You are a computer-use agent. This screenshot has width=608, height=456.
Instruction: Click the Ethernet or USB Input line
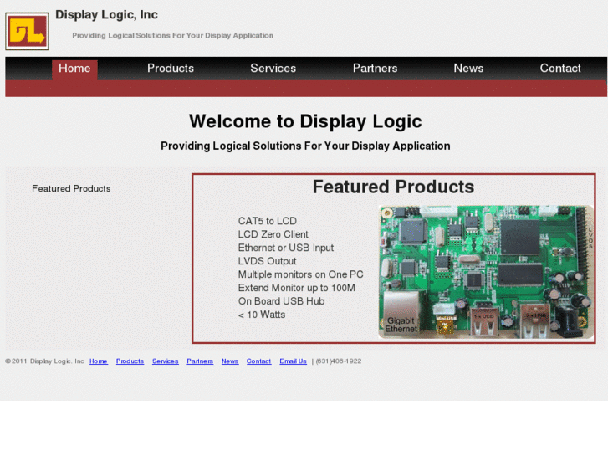click(286, 248)
